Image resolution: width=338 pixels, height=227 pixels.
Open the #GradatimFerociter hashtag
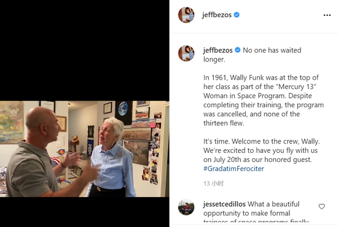pos(234,169)
